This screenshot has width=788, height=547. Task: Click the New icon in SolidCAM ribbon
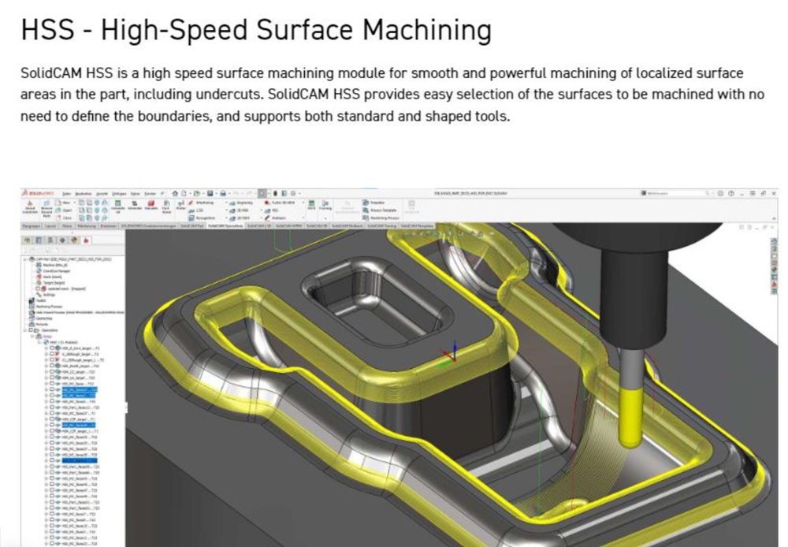pyautogui.click(x=59, y=203)
